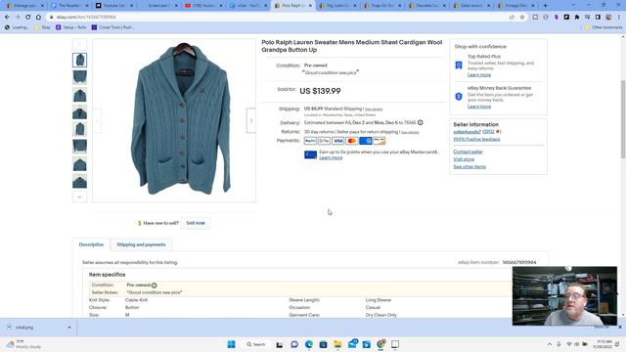Open the Setup - Rollo bookmark

coord(71,27)
